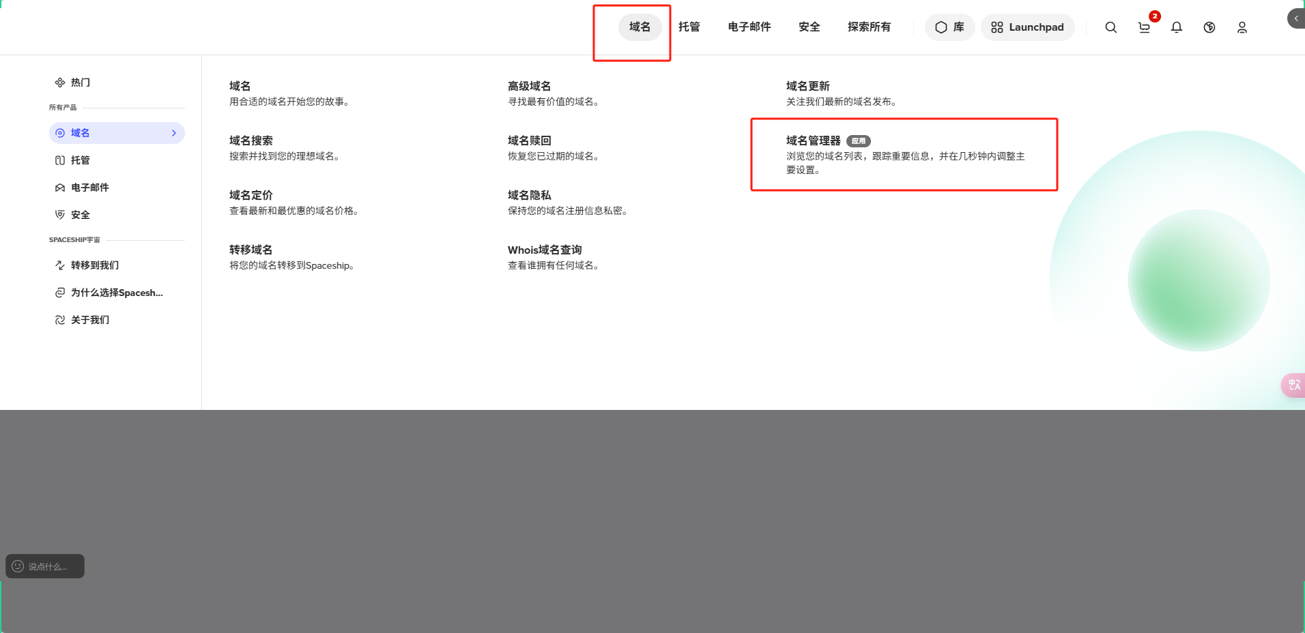The height and width of the screenshot is (633, 1305).
Task: Click the hexagon icon on 库 button
Action: point(941,27)
